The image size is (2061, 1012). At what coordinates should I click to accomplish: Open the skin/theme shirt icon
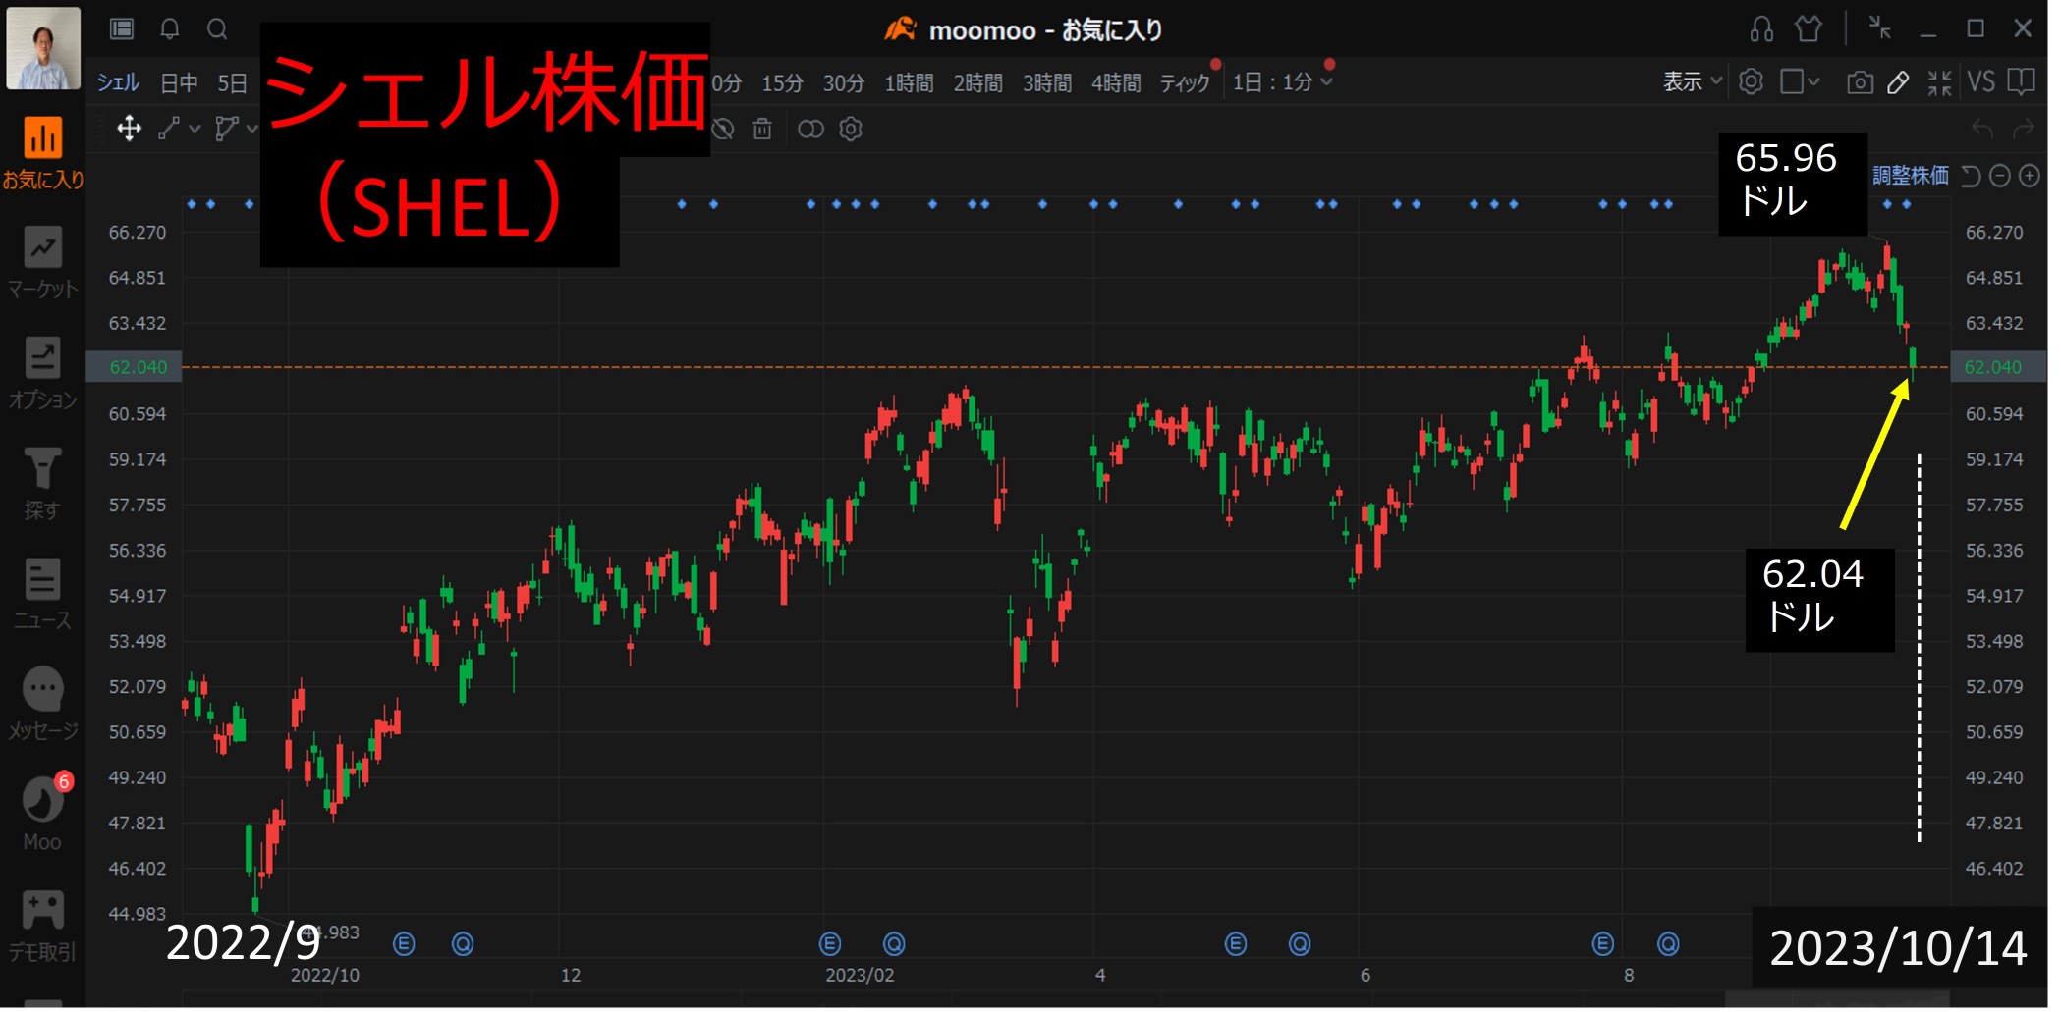(x=1809, y=29)
